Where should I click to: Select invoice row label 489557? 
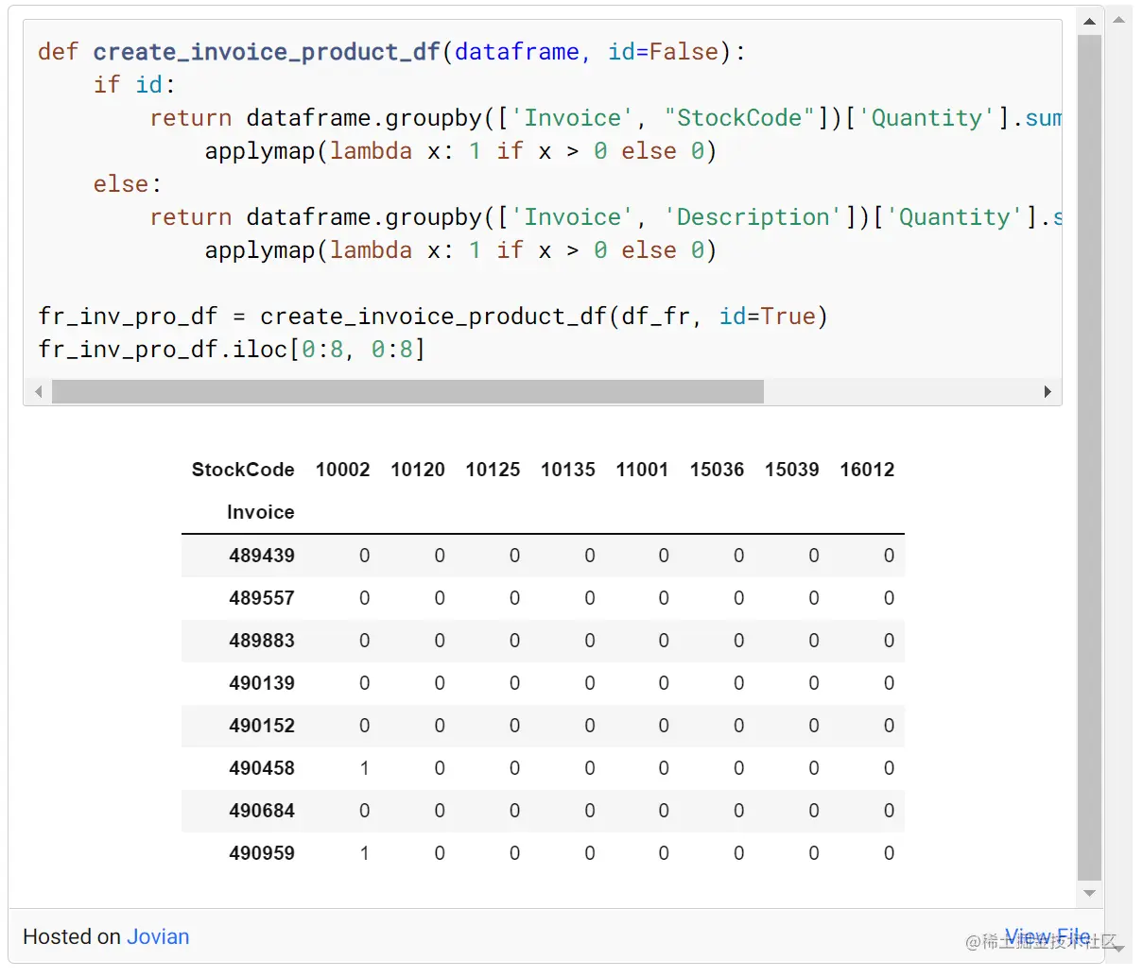coord(262,598)
